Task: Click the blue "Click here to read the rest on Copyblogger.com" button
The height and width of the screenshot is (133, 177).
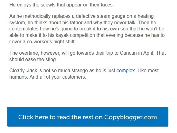Action: click(x=88, y=117)
